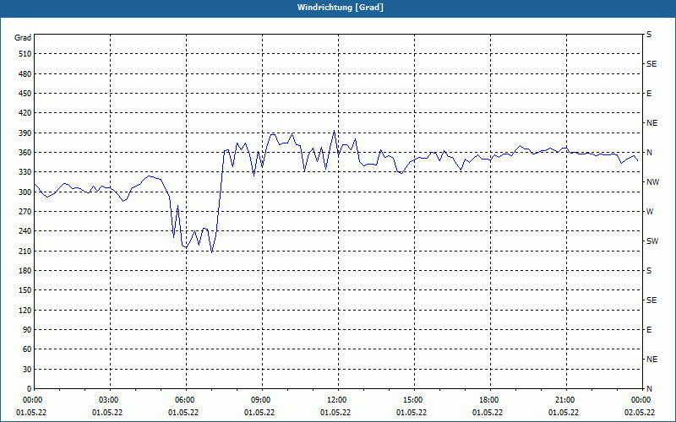This screenshot has width=676, height=422.
Task: Select the 01.05.22 date under 18:00
Action: tap(488, 413)
